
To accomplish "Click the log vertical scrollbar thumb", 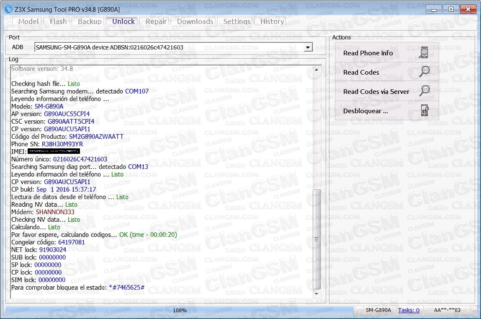I will point(316,239).
